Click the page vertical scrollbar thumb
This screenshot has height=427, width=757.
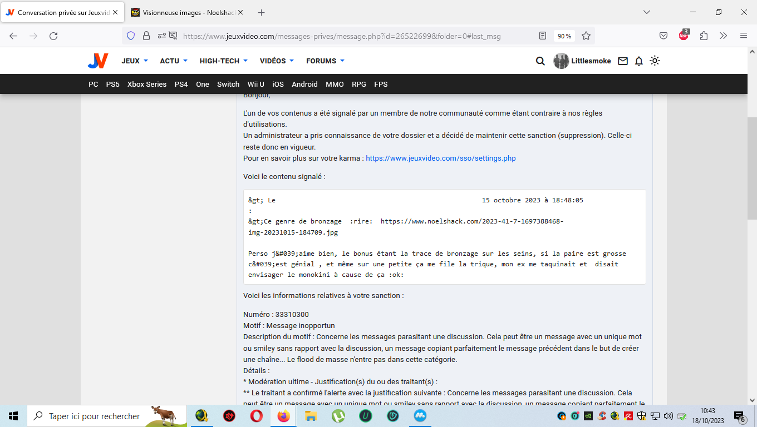click(751, 167)
